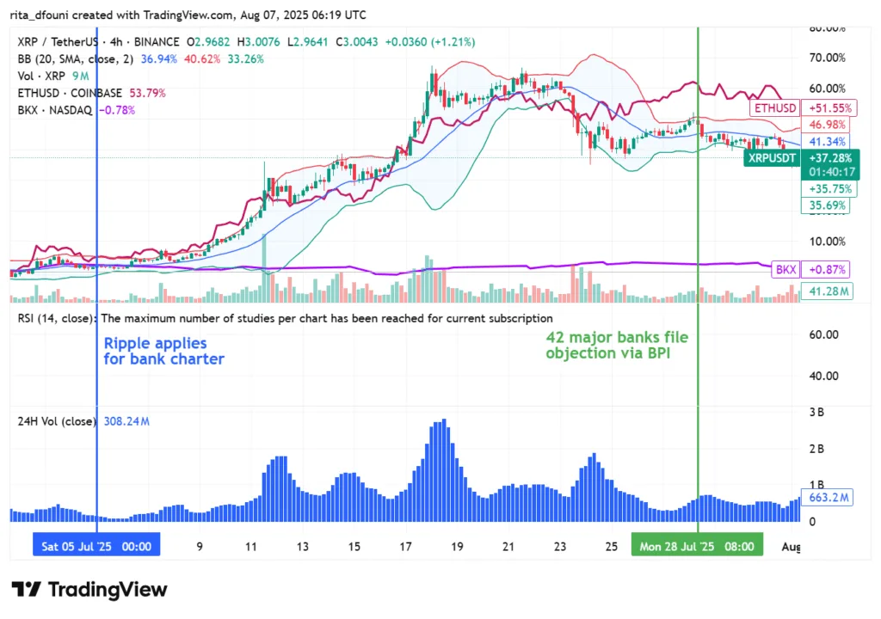
Task: Click the 46.98% upper band value tag
Action: pyautogui.click(x=826, y=125)
